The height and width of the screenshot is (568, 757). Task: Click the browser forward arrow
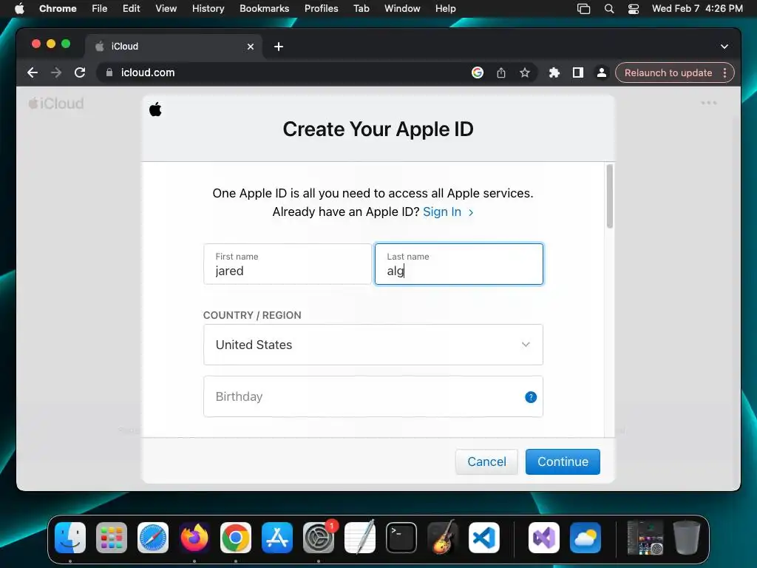(x=56, y=72)
